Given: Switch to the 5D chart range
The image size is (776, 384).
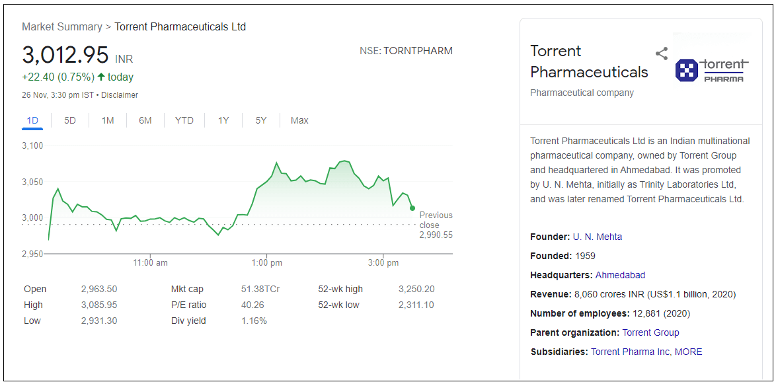Looking at the screenshot, I should 70,120.
